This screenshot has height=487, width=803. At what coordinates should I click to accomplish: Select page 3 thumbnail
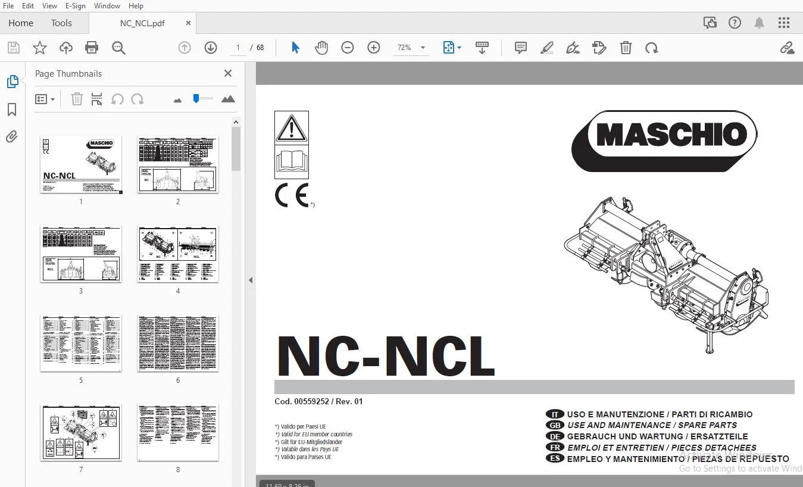coord(81,254)
